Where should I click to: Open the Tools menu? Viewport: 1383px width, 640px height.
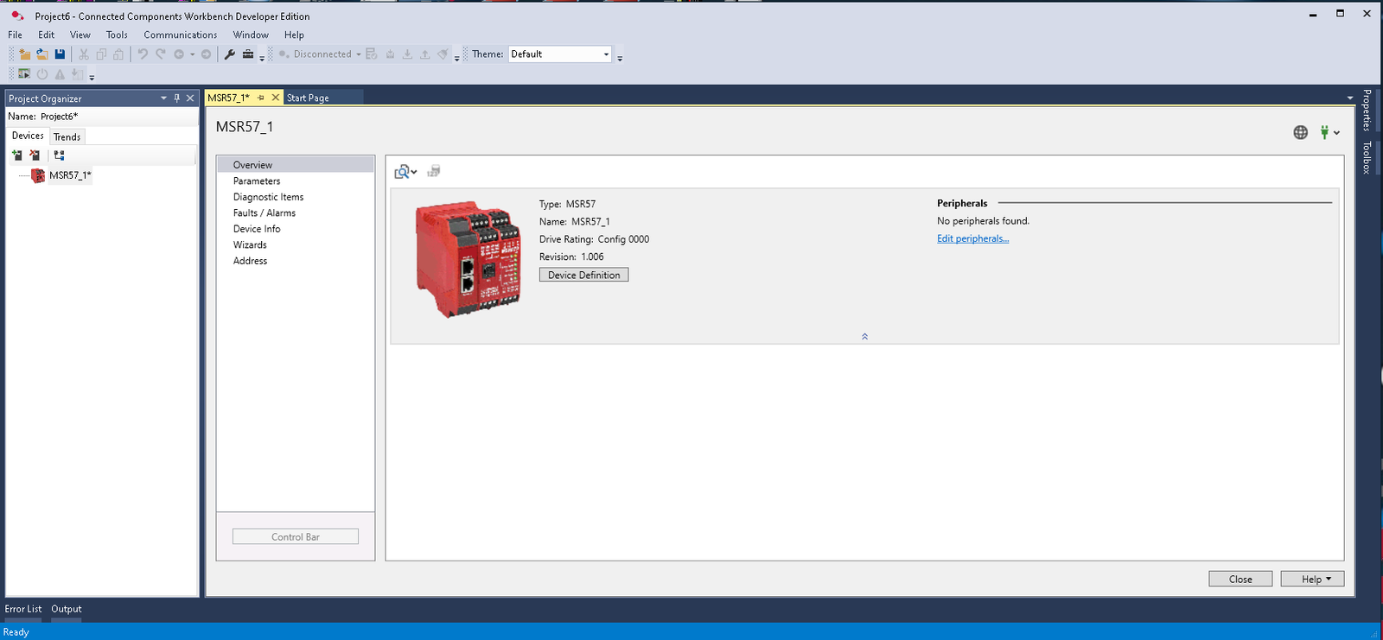(x=117, y=35)
